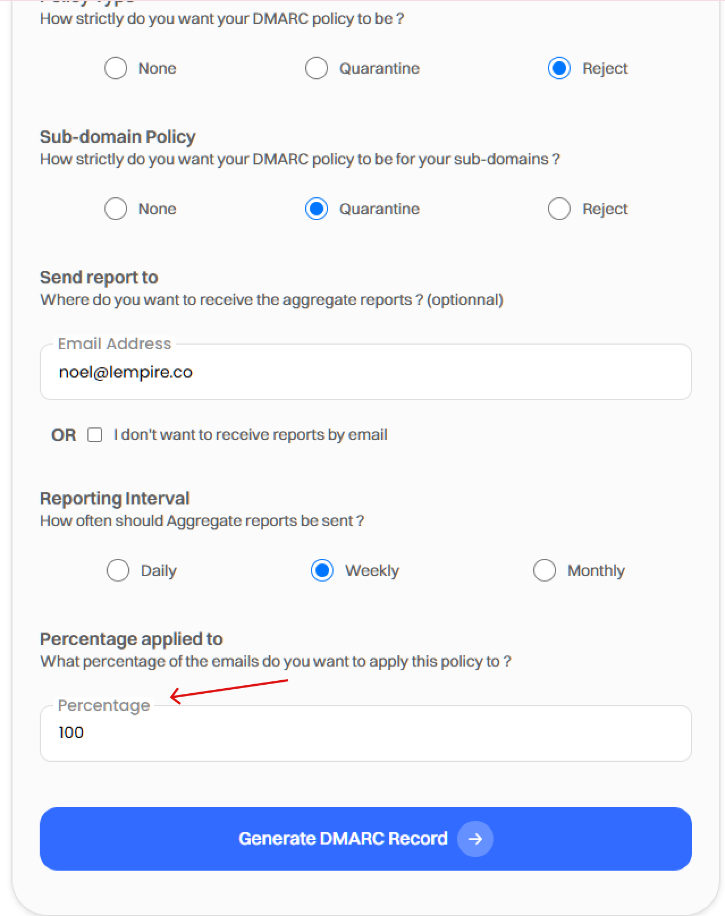This screenshot has height=916, width=725.
Task: Click the "I don't want to receive reports" label
Action: 250,435
